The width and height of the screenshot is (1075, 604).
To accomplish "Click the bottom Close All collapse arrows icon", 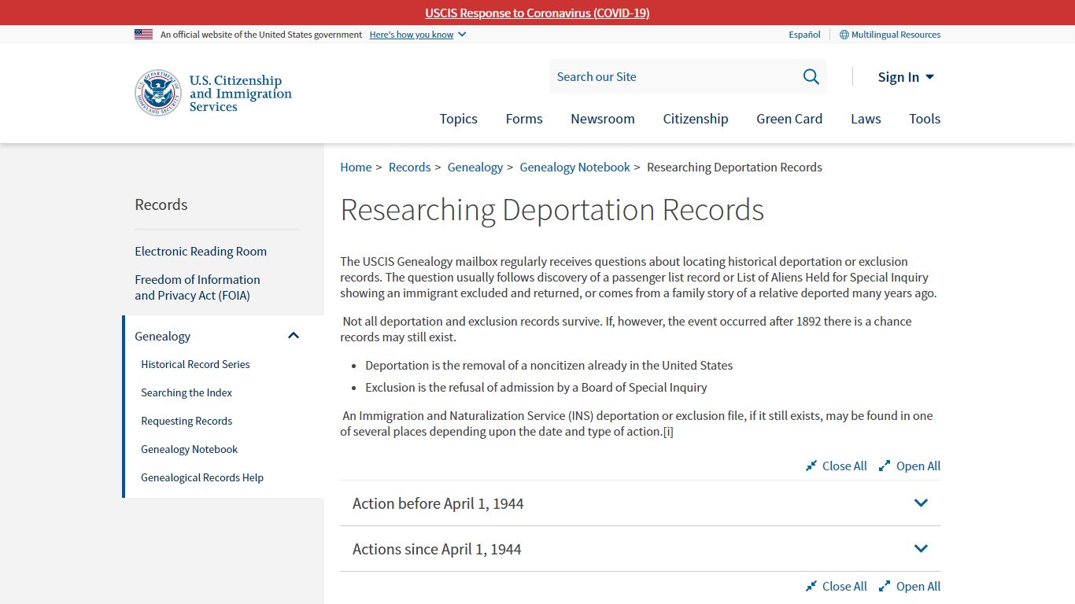I will pyautogui.click(x=811, y=587).
